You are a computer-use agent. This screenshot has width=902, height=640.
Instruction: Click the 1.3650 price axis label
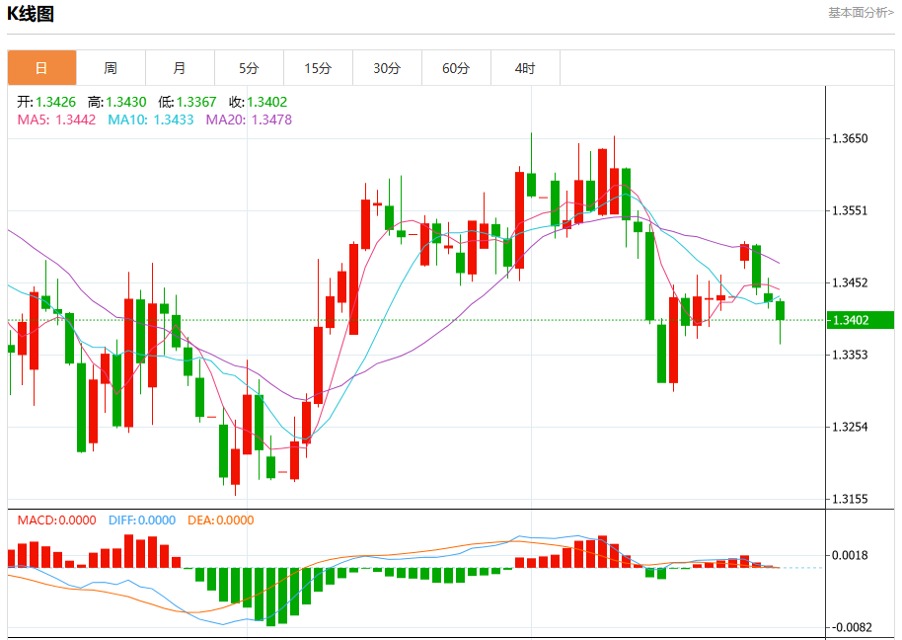pos(850,138)
